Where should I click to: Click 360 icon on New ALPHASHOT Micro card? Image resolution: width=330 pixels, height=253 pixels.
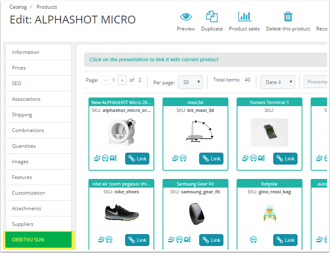(105, 158)
